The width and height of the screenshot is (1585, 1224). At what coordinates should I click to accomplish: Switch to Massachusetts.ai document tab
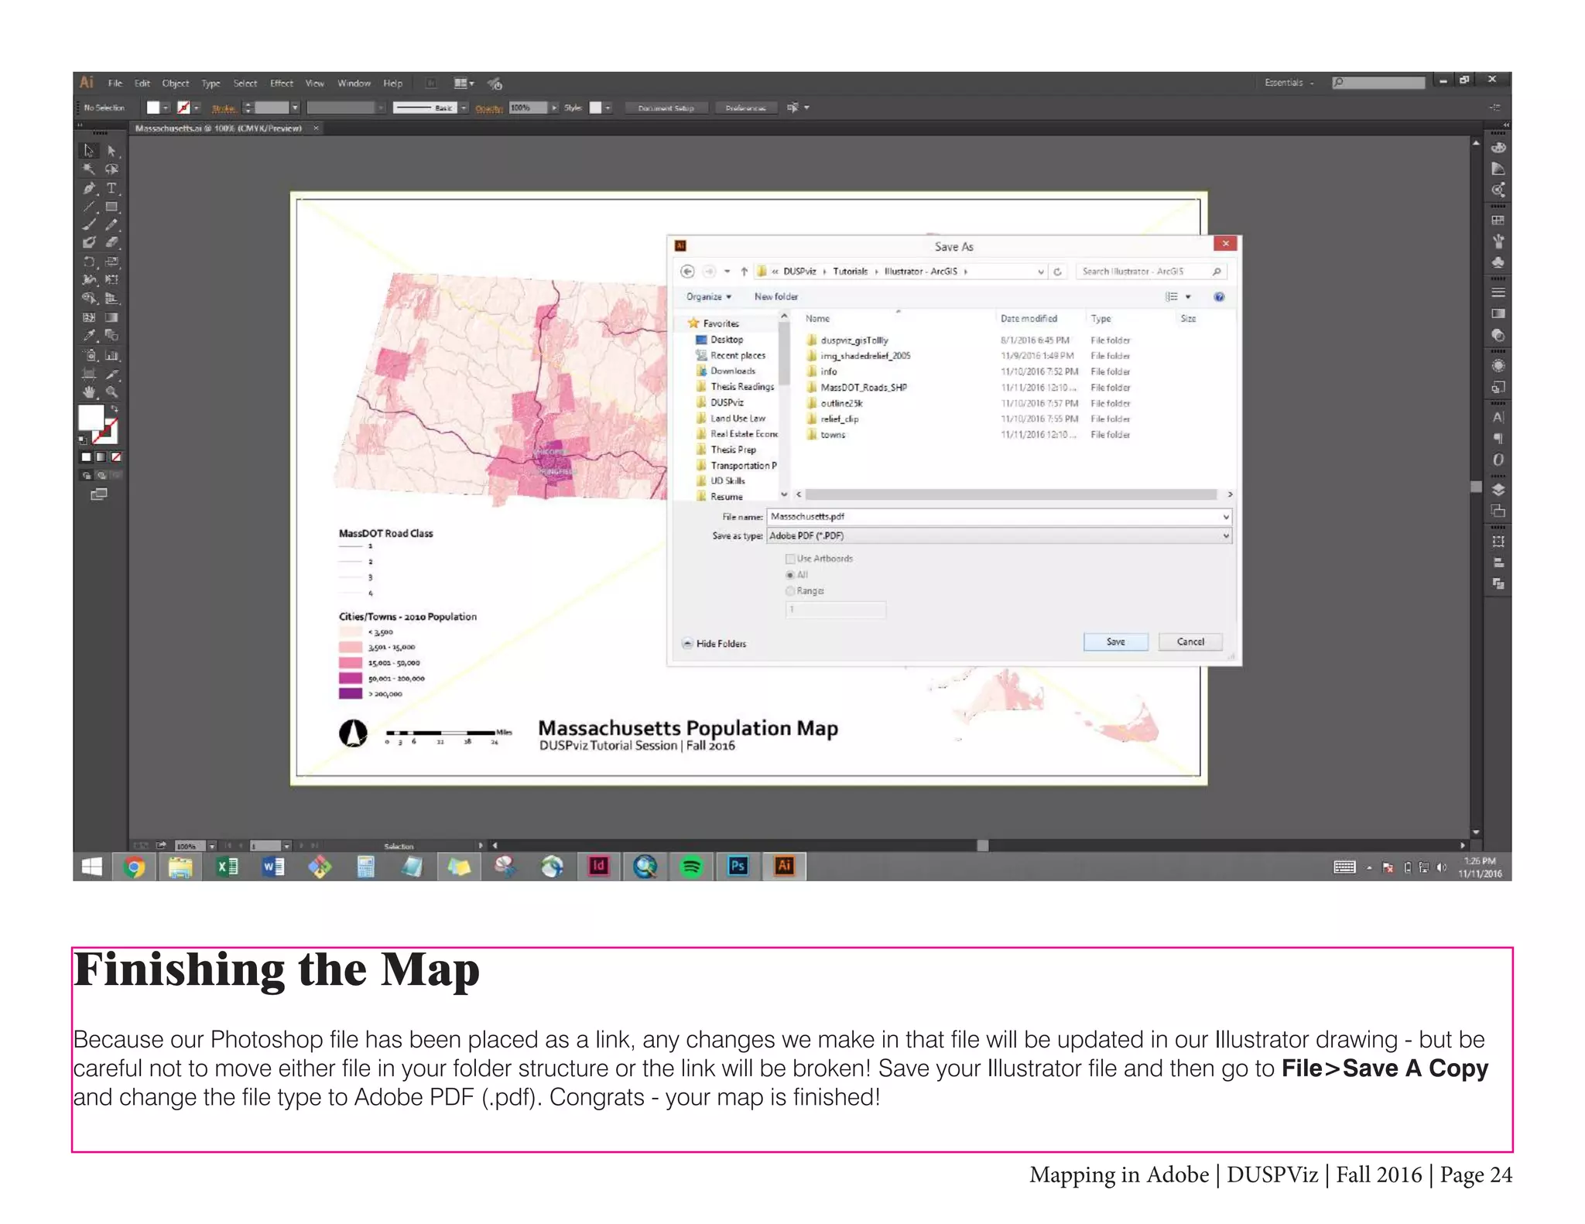[x=218, y=128]
